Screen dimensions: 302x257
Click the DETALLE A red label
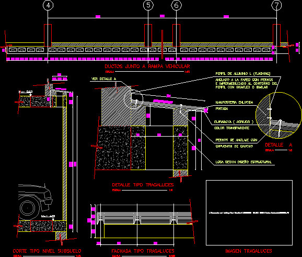pyautogui.click(x=278, y=145)
